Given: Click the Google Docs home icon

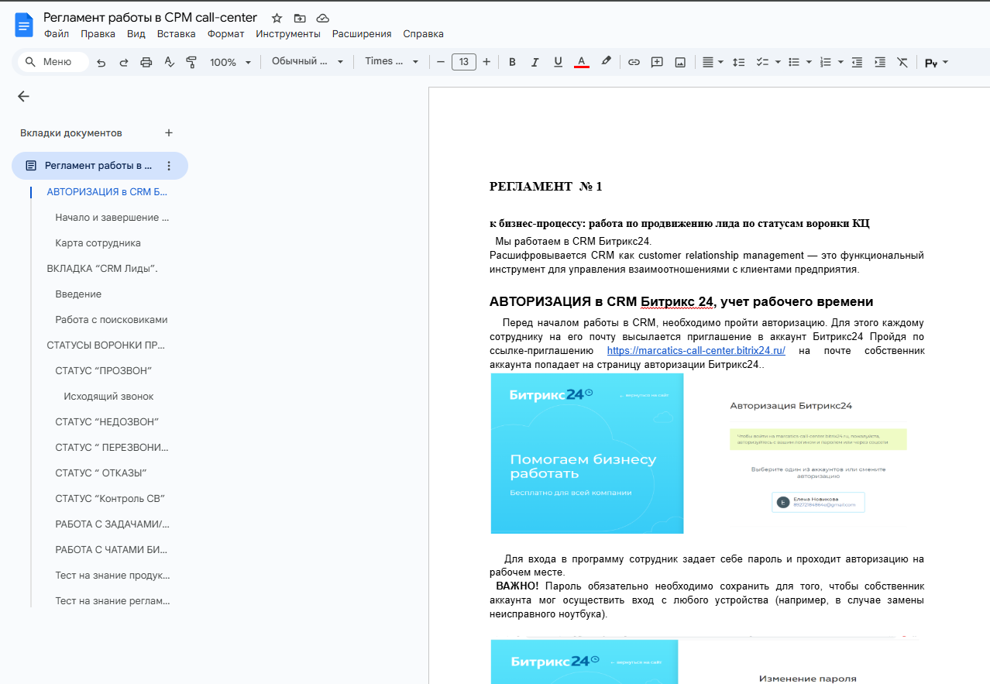Looking at the screenshot, I should point(24,25).
